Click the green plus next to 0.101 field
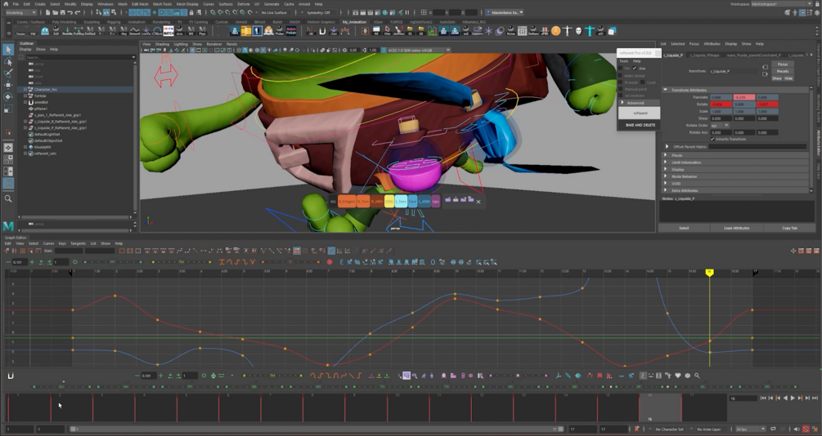 pyautogui.click(x=32, y=262)
